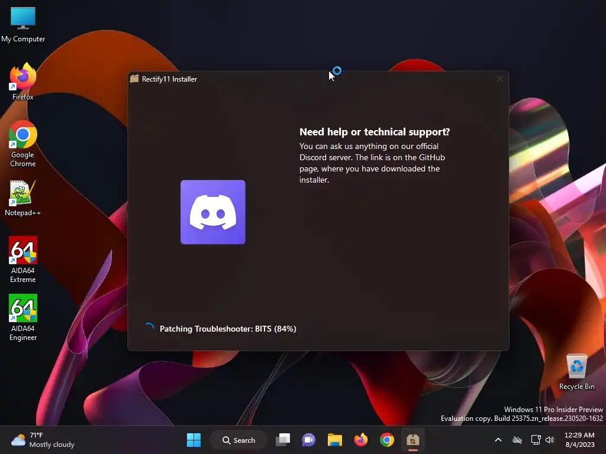Click the Discord logo in the installer
This screenshot has height=454, width=606.
point(213,212)
